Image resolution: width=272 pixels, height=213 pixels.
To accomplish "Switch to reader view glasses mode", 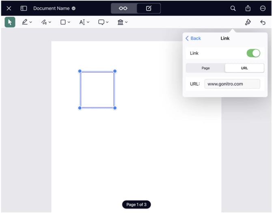I will [123, 8].
